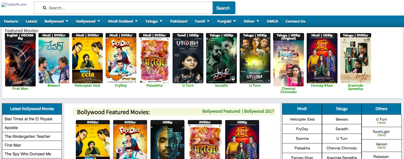Expand the Hollywood dropdown menu
This screenshot has height=159, width=404.
pos(88,21)
